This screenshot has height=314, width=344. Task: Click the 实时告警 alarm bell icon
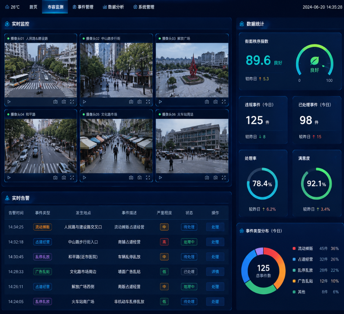pyautogui.click(x=7, y=198)
